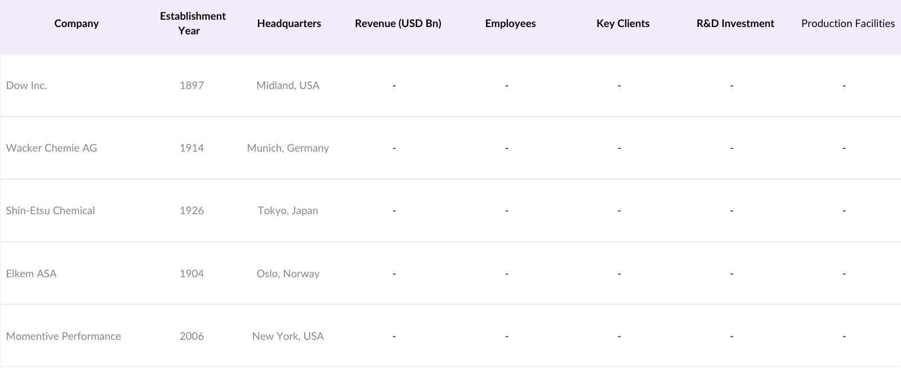The image size is (901, 368).
Task: Select the New York, USA cell
Action: (288, 336)
